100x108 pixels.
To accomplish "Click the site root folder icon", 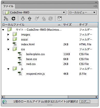I will tap(10, 29).
